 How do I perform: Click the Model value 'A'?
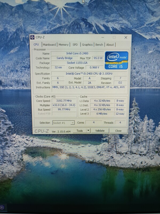(x=90, y=78)
